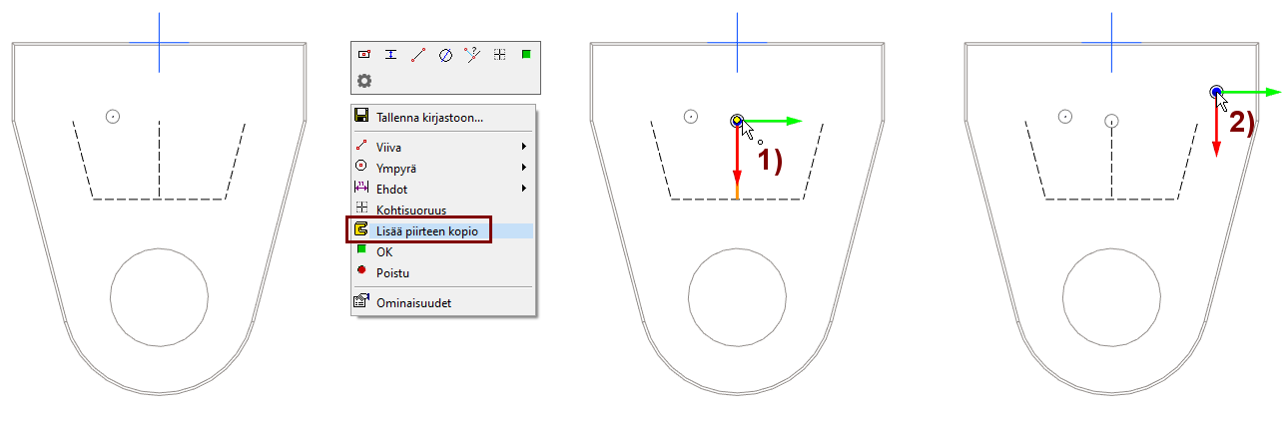Viewport: 1287px width, 424px height.
Task: Expand the Ympyrä submenu arrow
Action: pyautogui.click(x=524, y=168)
